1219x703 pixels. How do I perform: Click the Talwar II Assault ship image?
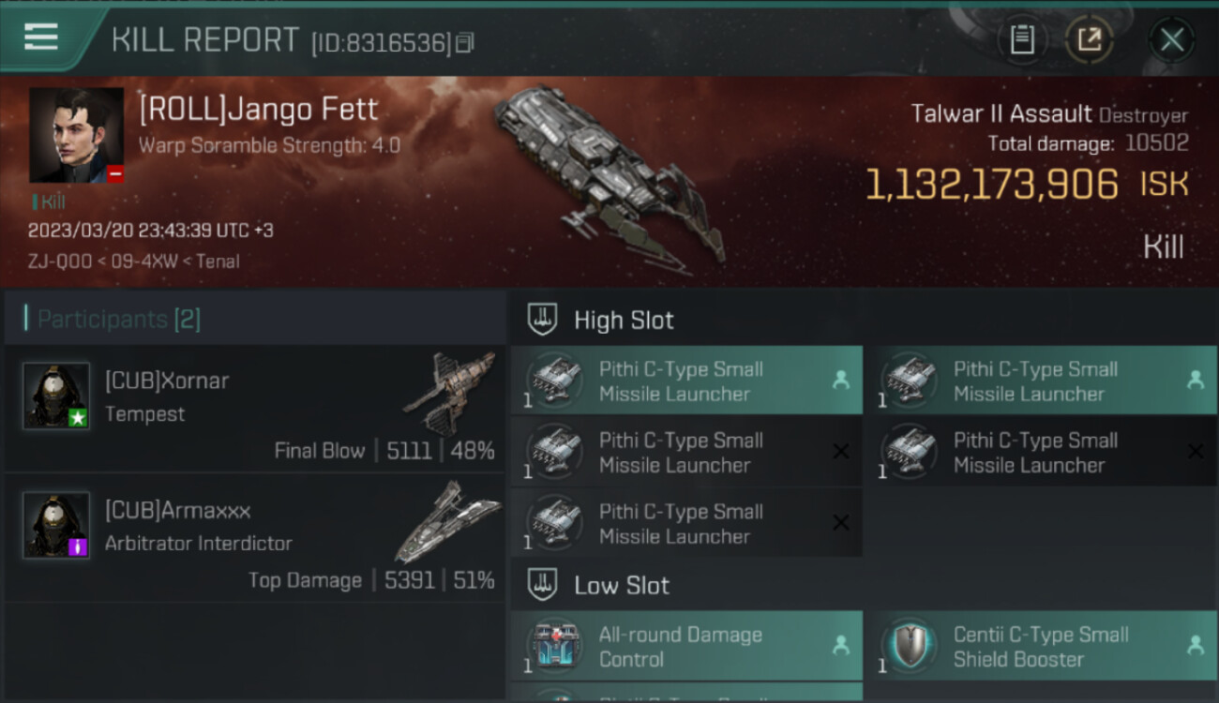[x=609, y=173]
